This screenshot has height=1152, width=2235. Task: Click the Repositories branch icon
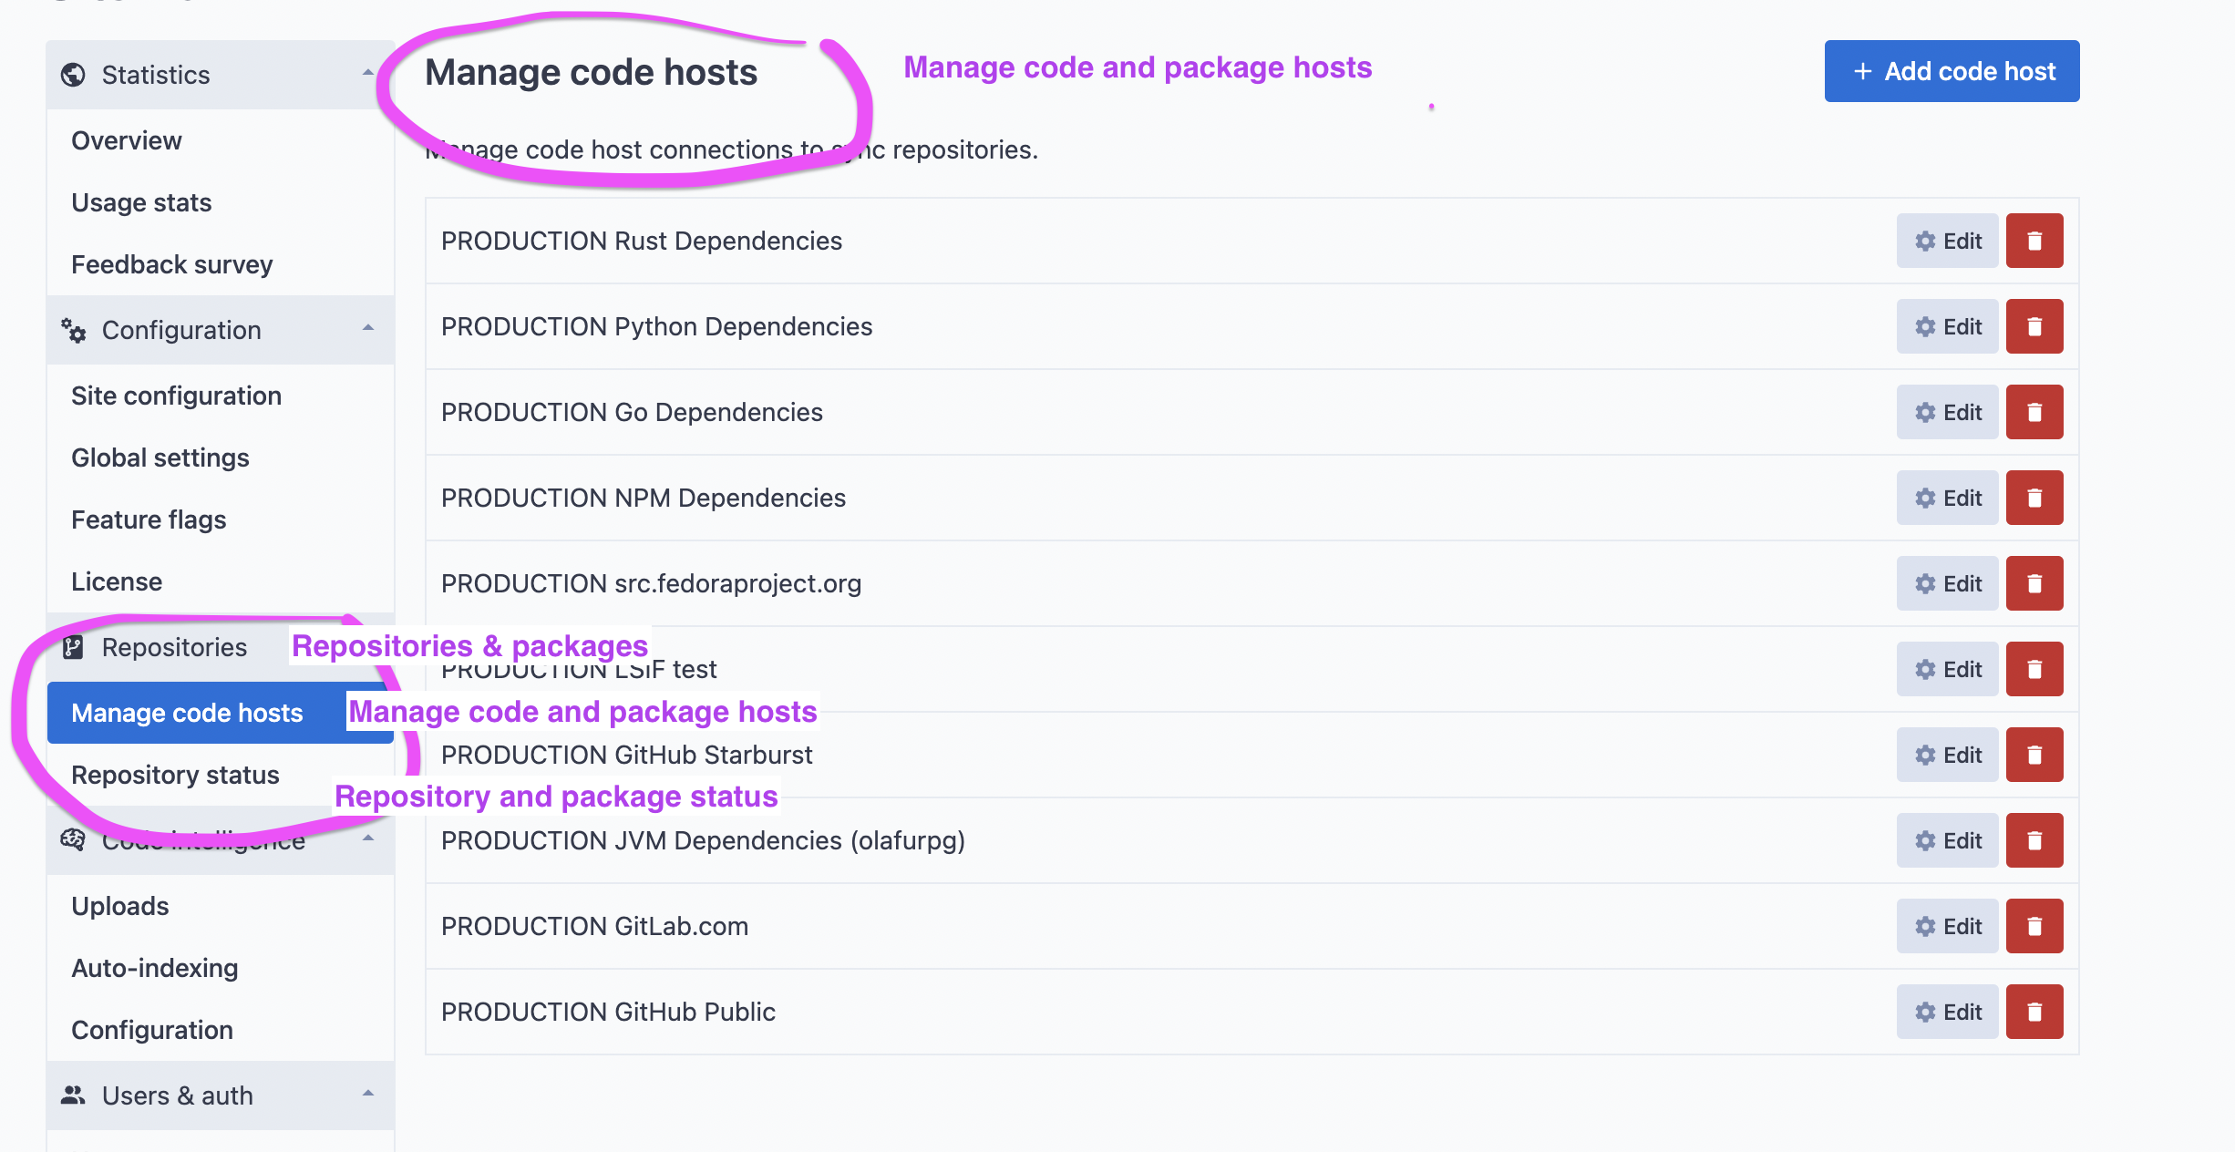pos(73,647)
